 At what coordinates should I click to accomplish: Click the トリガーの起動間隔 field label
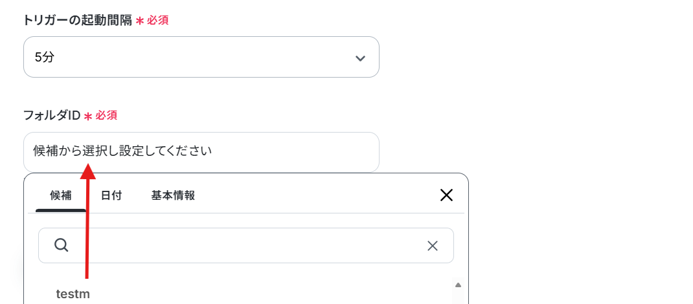78,20
